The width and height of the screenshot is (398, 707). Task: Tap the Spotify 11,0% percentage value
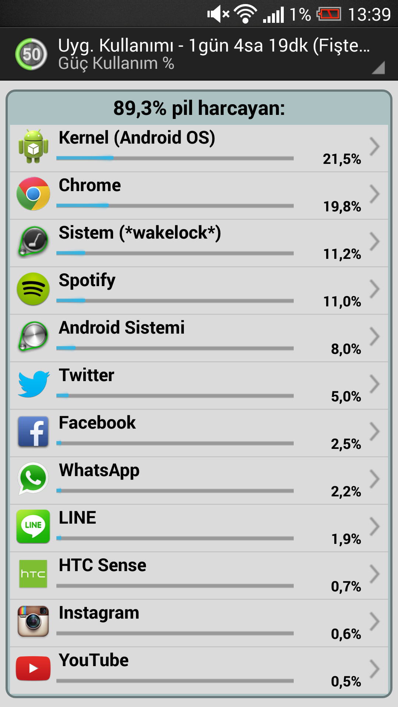pos(342,302)
